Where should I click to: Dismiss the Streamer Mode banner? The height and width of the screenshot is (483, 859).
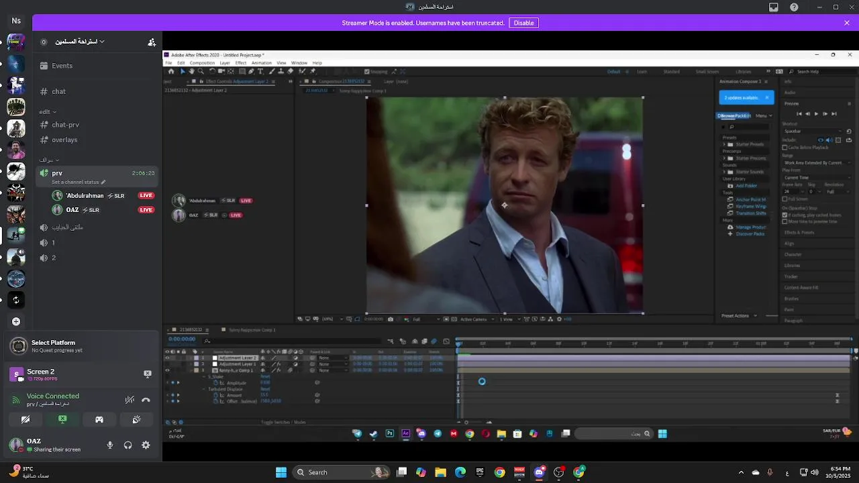(847, 23)
